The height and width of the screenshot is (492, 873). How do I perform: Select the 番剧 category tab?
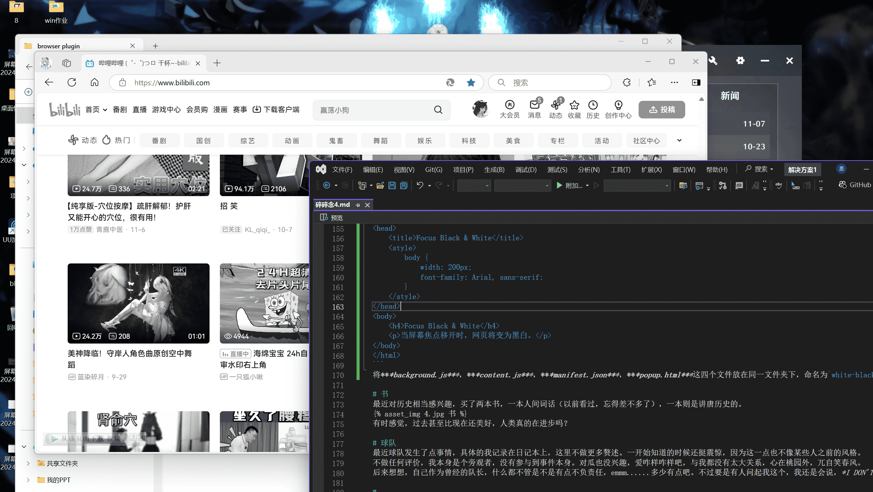(159, 141)
